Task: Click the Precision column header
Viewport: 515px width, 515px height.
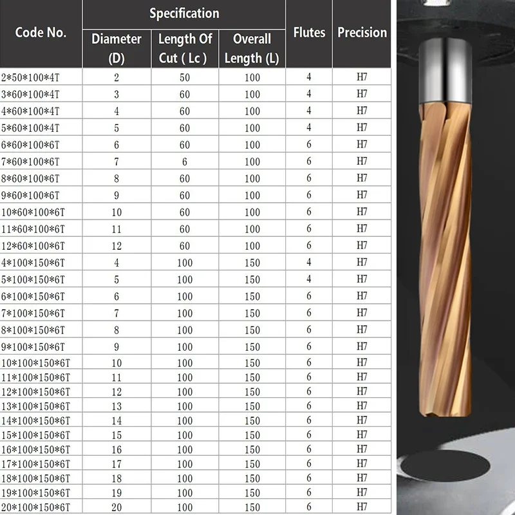Action: click(362, 33)
